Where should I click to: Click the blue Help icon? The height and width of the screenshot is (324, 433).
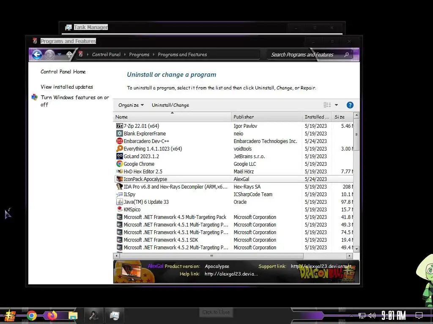pyautogui.click(x=350, y=105)
